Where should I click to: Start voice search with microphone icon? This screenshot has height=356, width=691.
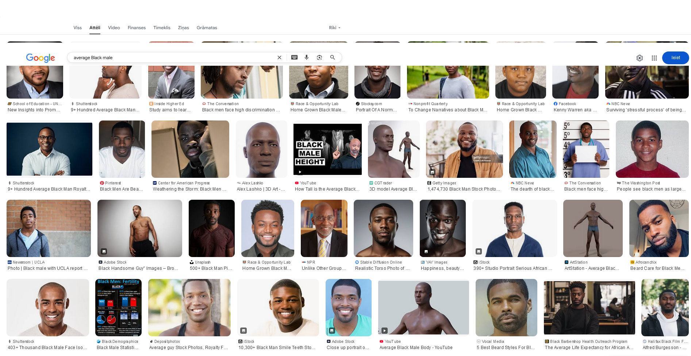(x=307, y=57)
